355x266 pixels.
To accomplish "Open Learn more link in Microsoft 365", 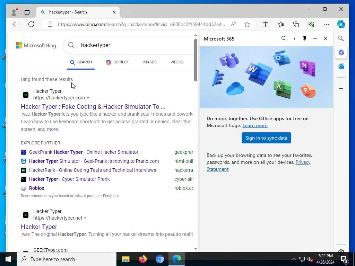I will click(255, 125).
